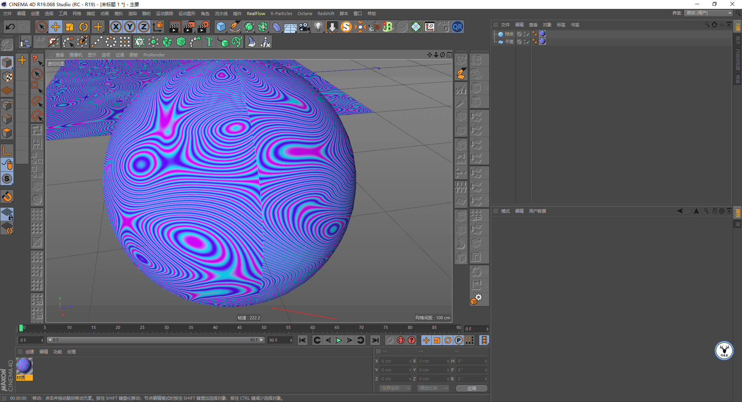Select the 材质 material thumbnail
742x402 pixels.
[24, 369]
